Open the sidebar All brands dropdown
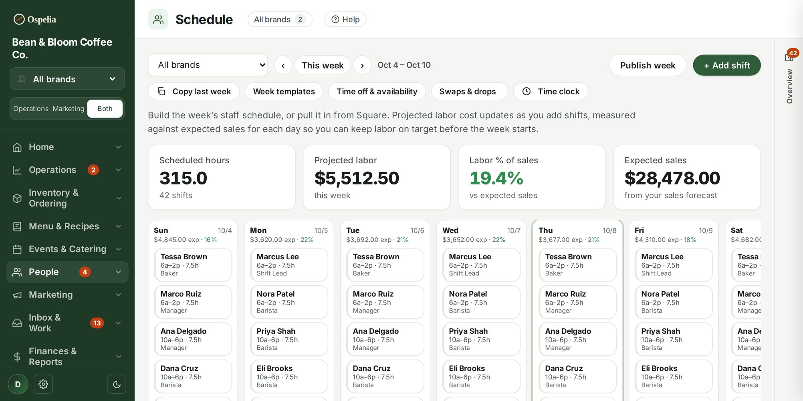Image resolution: width=803 pixels, height=401 pixels. (67, 79)
